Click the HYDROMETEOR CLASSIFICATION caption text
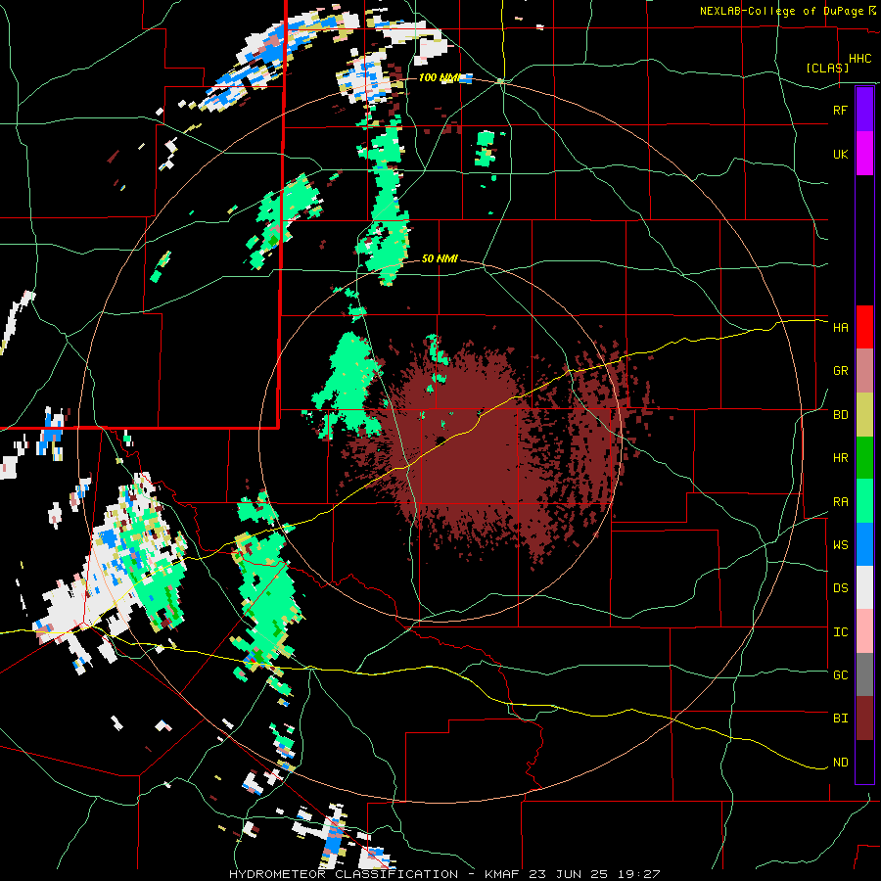This screenshot has height=881, width=881. point(344,874)
